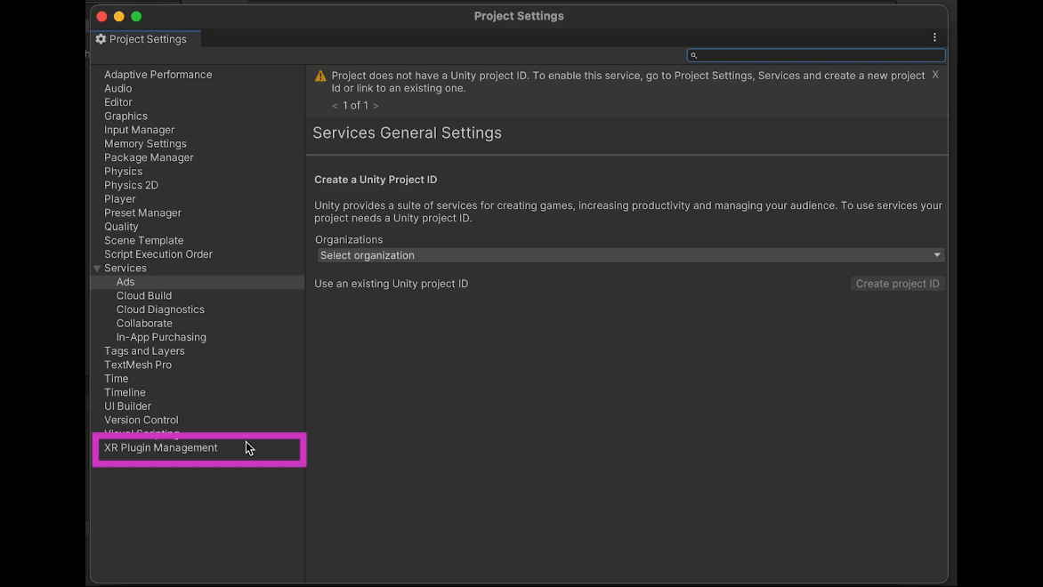Open Audio settings
This screenshot has height=587, width=1043.
pyautogui.click(x=117, y=89)
